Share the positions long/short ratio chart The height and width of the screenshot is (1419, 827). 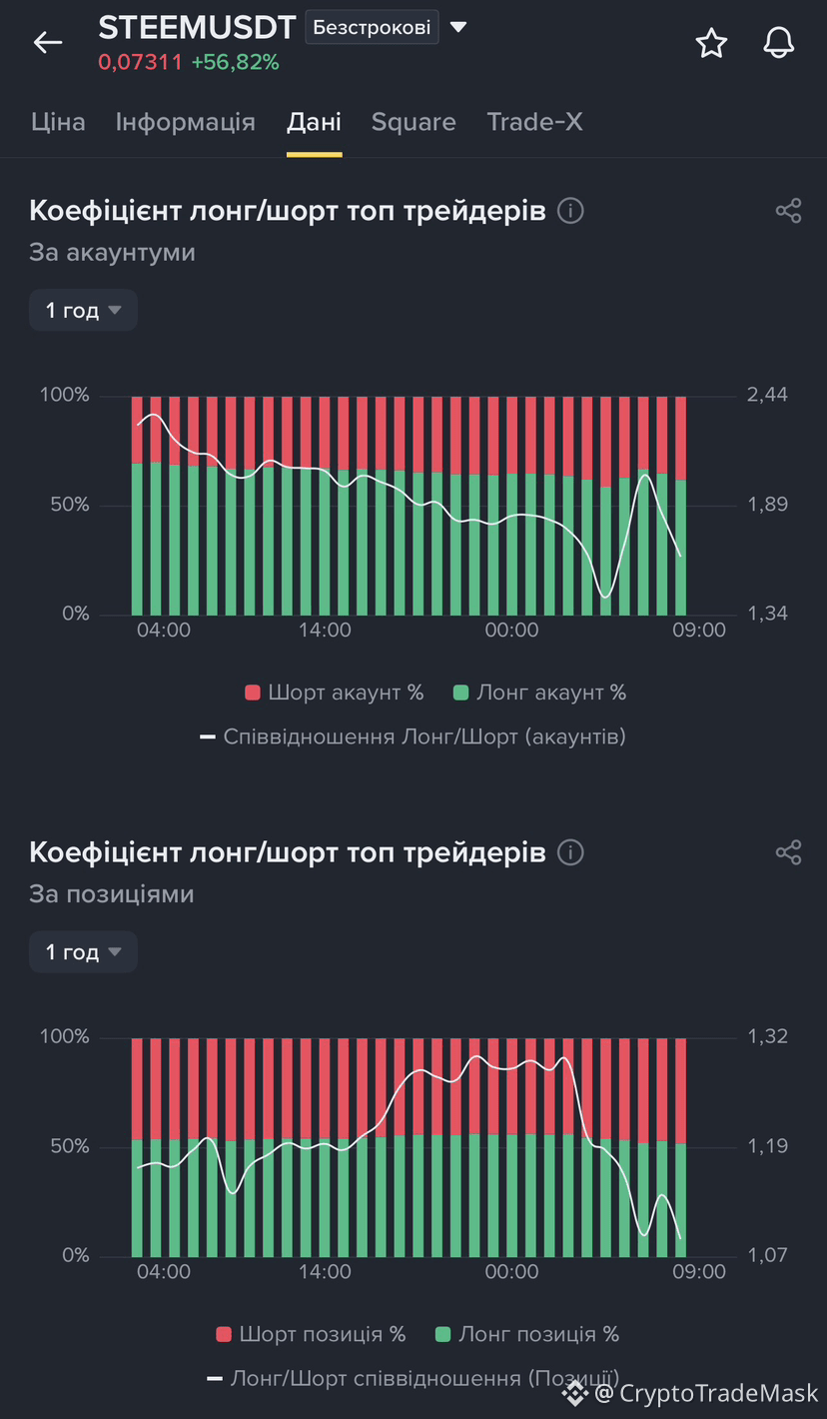(x=788, y=852)
